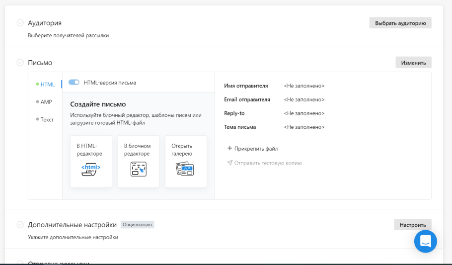The height and width of the screenshot is (265, 452).
Task: Click the block editor icon
Action: pyautogui.click(x=138, y=169)
